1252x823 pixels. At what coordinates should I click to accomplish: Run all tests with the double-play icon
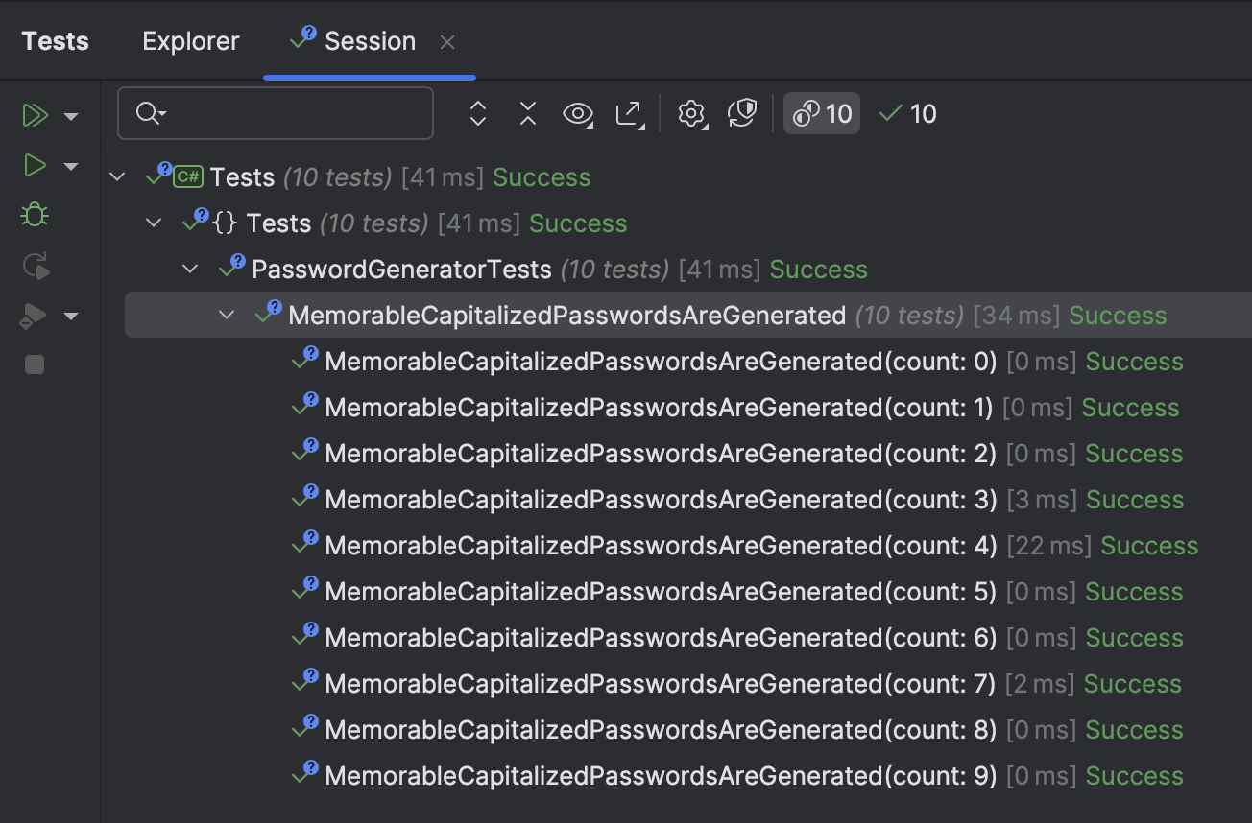(x=35, y=114)
